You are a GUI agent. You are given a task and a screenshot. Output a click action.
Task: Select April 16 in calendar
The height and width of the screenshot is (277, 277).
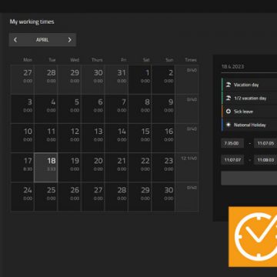point(163,138)
